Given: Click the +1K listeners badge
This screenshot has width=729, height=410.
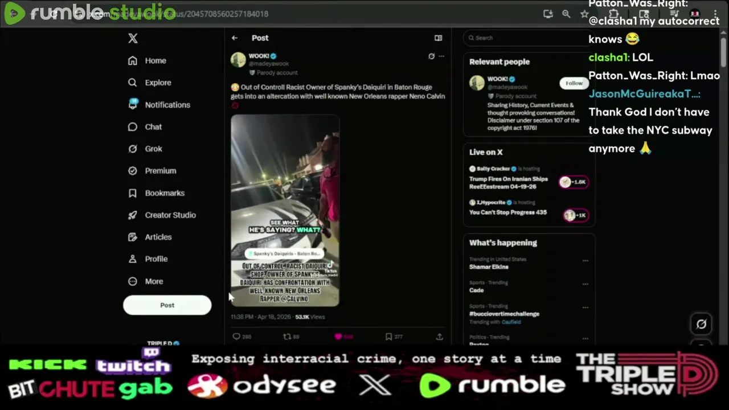Looking at the screenshot, I should tap(576, 215).
